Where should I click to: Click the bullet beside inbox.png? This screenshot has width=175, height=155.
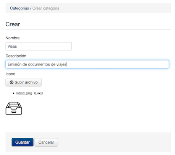pyautogui.click(x=13, y=93)
